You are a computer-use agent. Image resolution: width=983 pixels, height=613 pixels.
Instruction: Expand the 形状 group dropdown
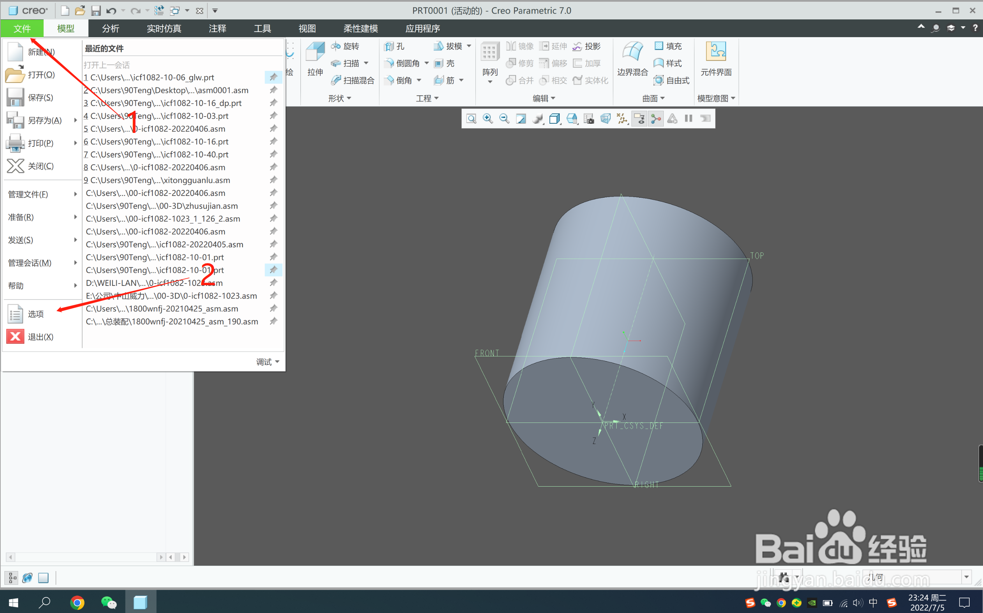point(340,98)
